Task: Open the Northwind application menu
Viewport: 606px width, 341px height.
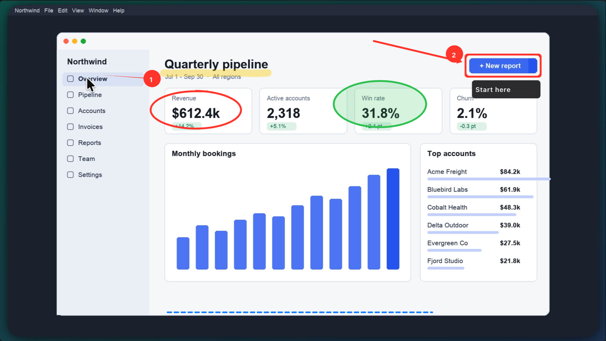Action: tap(27, 11)
